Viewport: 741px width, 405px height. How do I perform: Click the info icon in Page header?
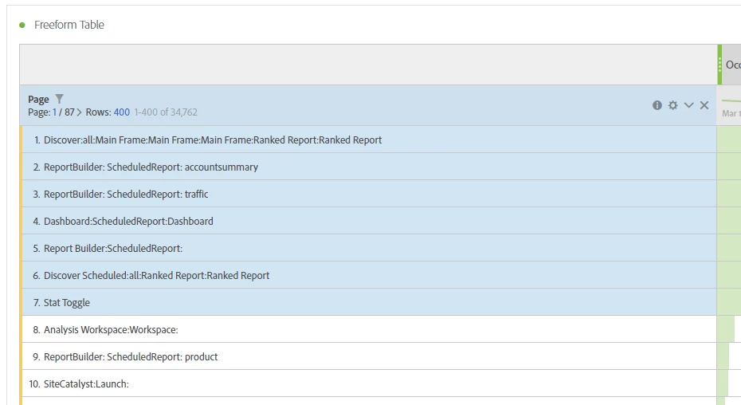[657, 105]
